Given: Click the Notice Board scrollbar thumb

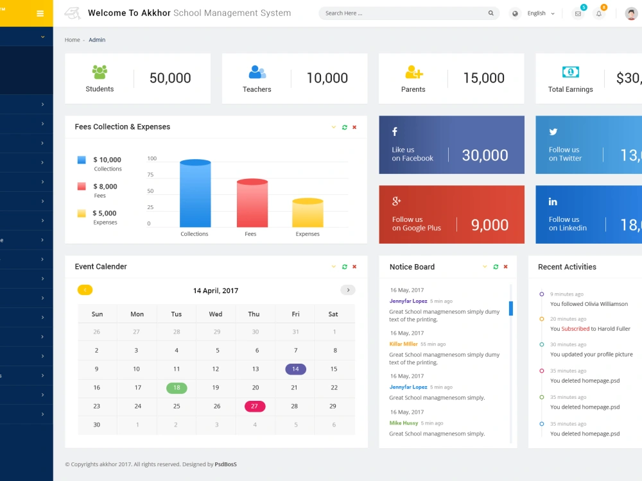Looking at the screenshot, I should tap(510, 308).
